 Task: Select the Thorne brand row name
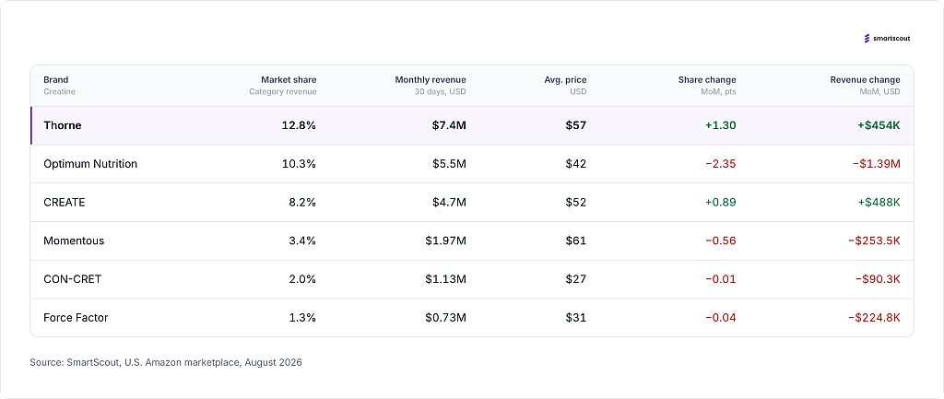pos(63,125)
